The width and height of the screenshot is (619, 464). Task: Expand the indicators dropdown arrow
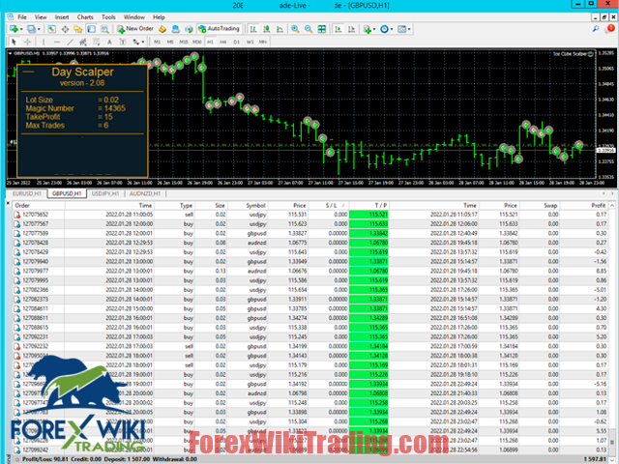(x=374, y=29)
